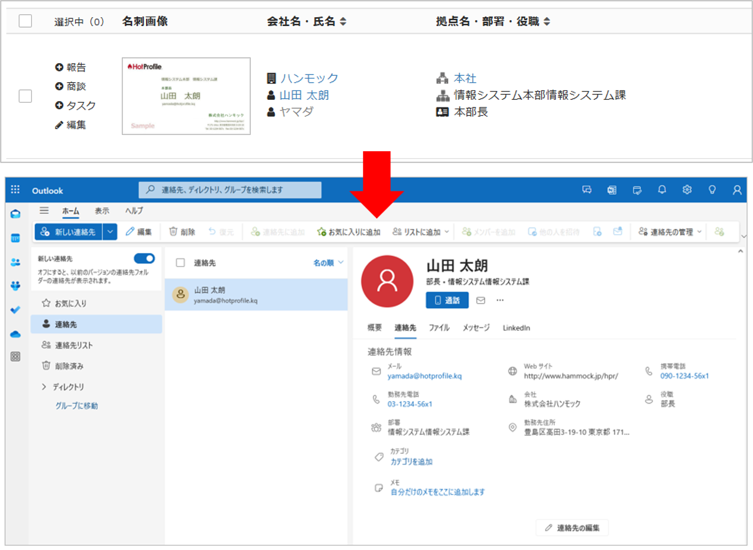753x550 pixels.
Task: Select 山田 太朗 in the contact list
Action: tap(256, 294)
